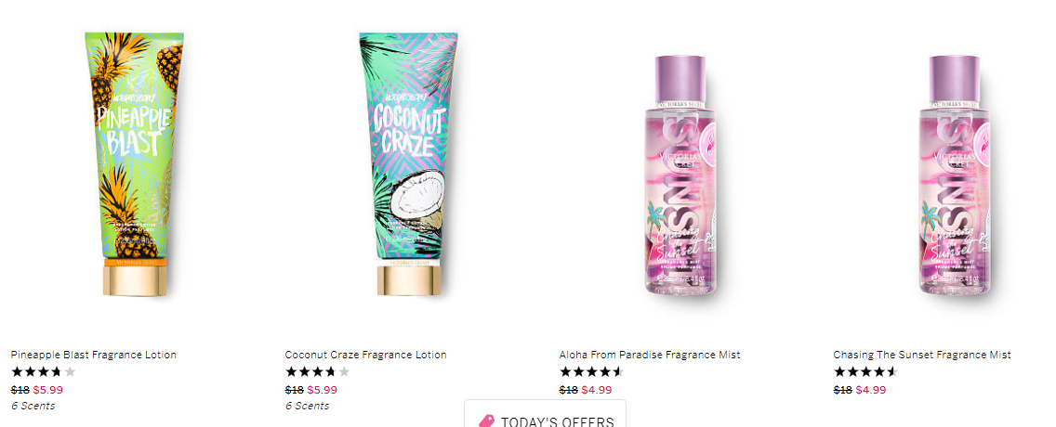Click the star rating under Aloha From Paradise mist
This screenshot has width=1056, height=427.
(592, 372)
